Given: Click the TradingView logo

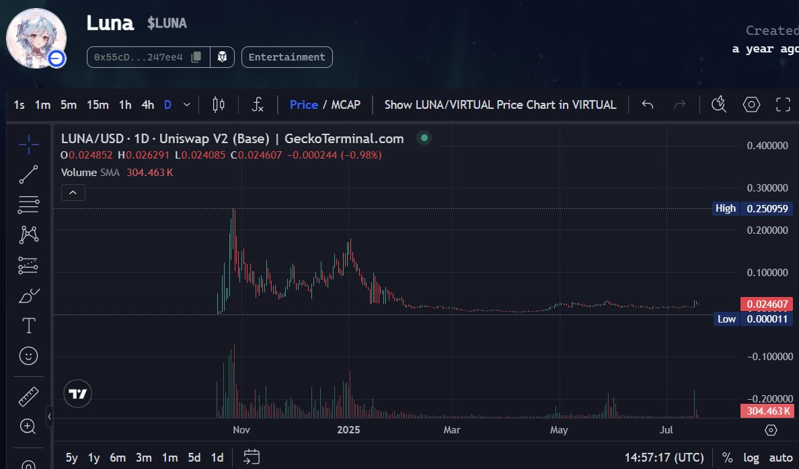Looking at the screenshot, I should tap(78, 394).
